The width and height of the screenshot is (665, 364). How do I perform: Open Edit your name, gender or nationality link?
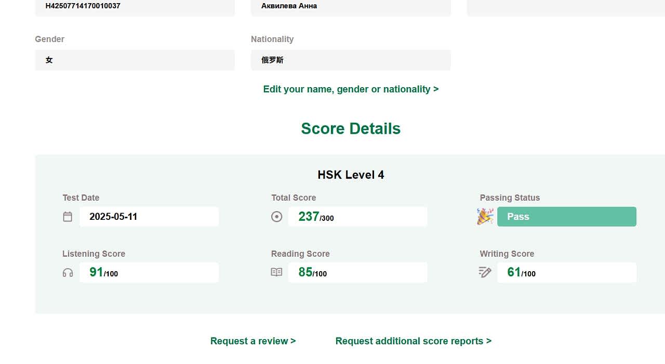351,89
